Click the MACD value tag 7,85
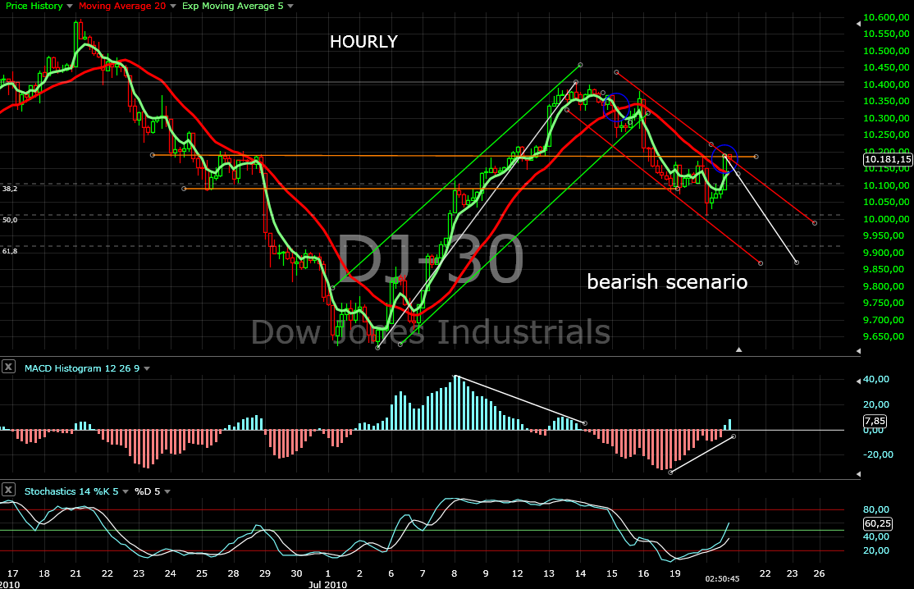 (875, 421)
